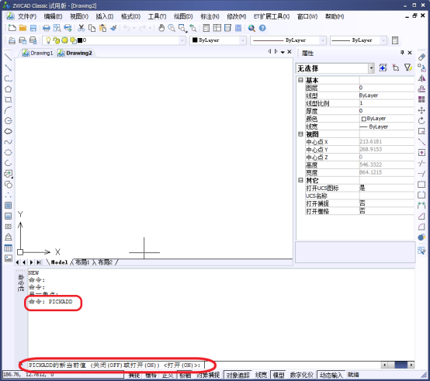Switch to the 布局1 layout tab
This screenshot has width=430, height=381.
tap(82, 262)
